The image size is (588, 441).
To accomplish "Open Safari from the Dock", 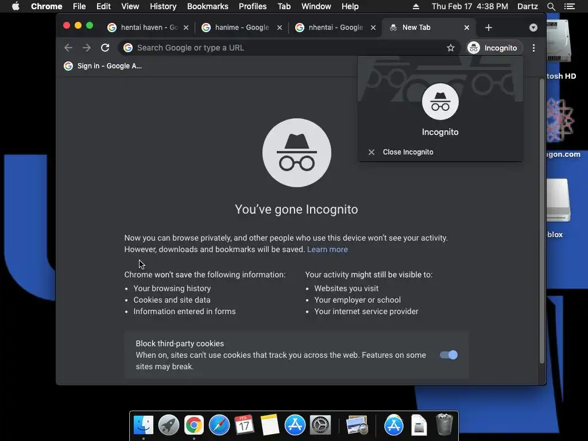I will (219, 425).
